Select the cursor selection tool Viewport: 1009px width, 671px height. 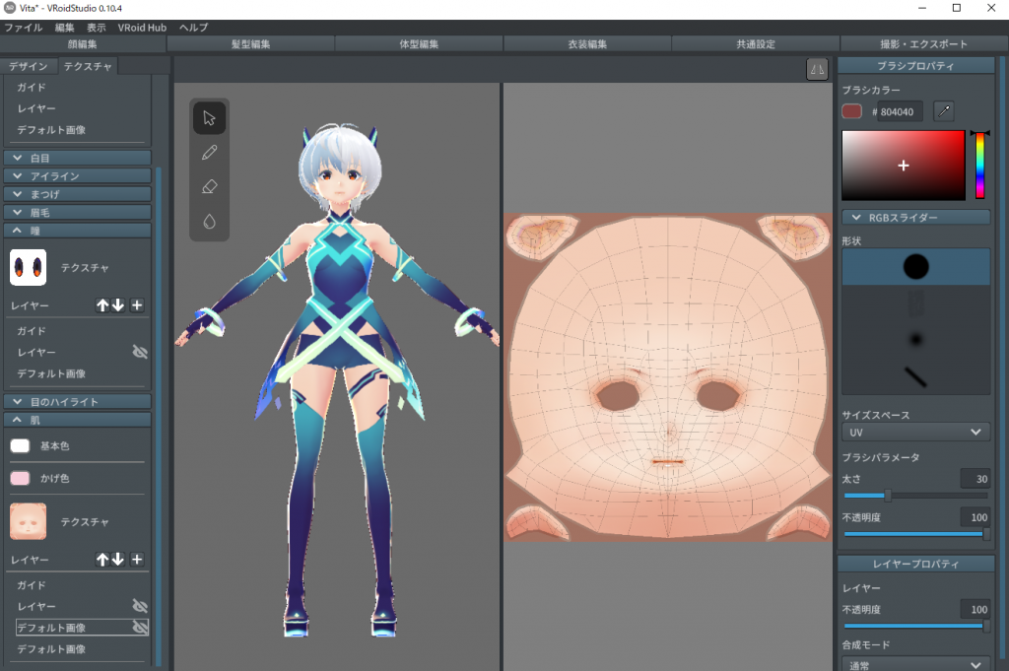tap(209, 118)
